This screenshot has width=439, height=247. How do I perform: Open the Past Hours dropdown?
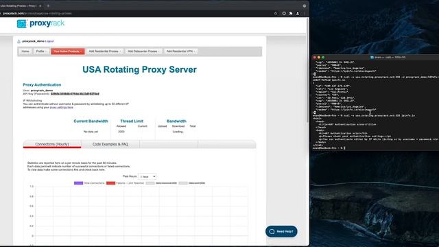click(x=147, y=176)
